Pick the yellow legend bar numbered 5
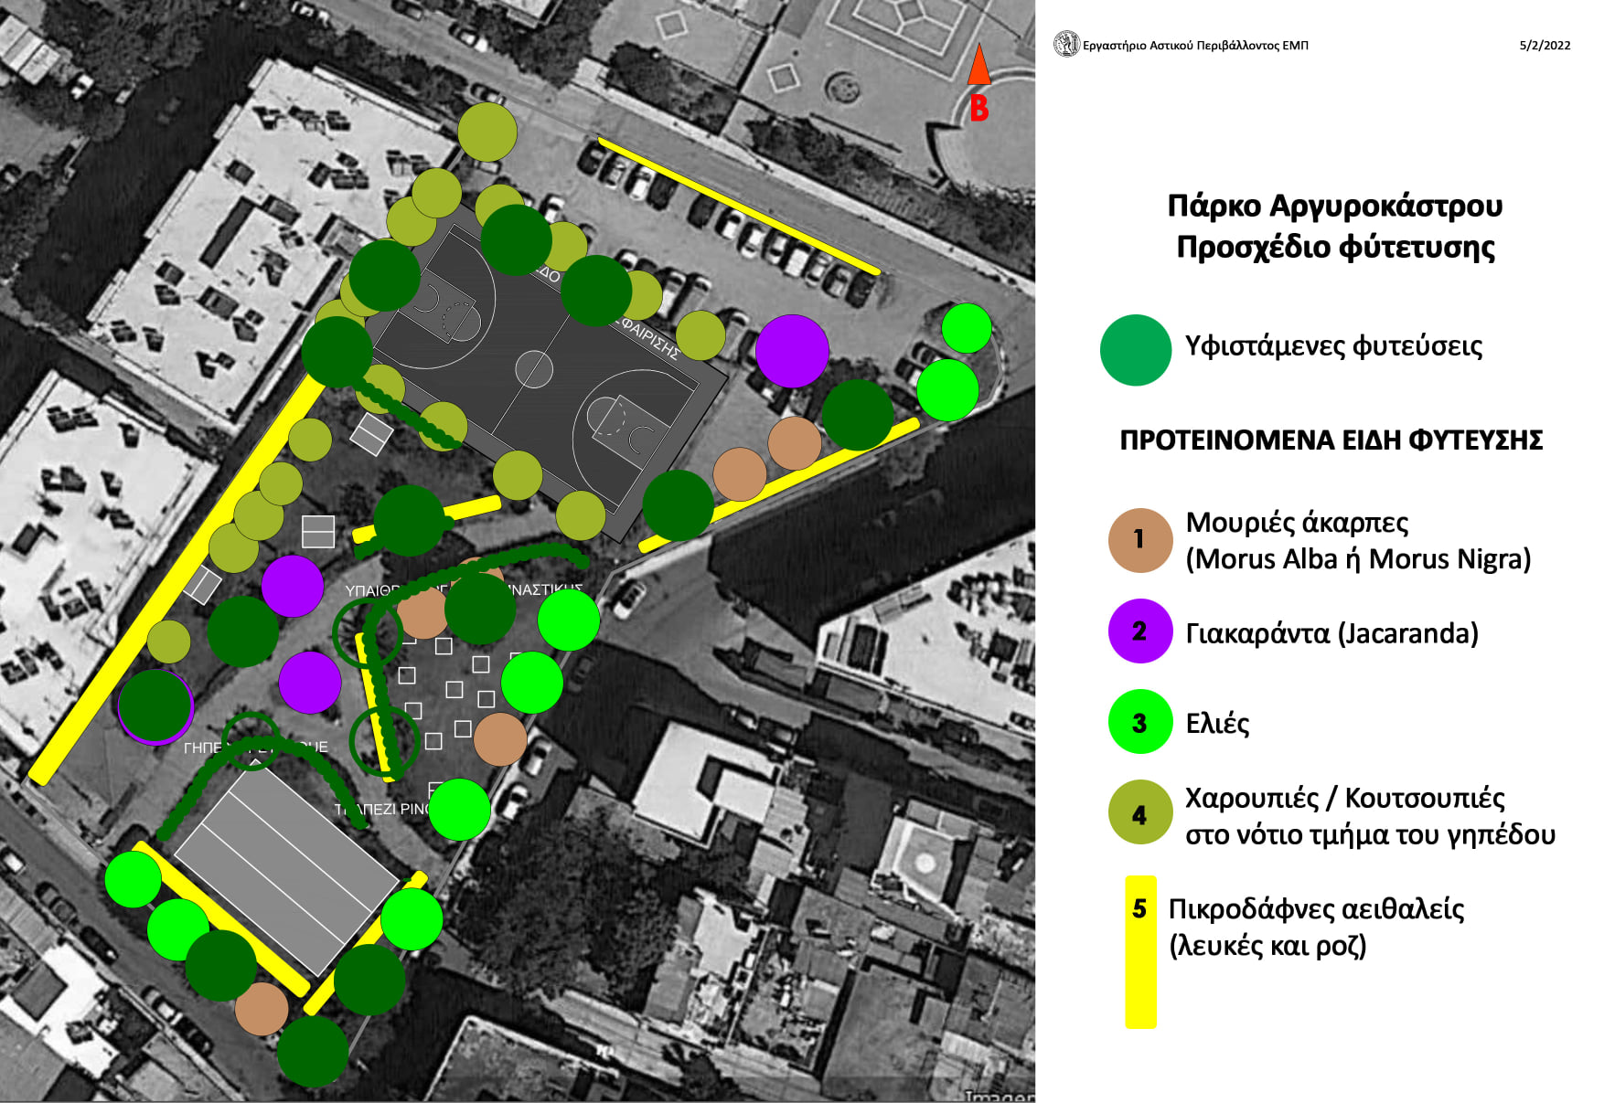Screen dimensions: 1604x1103 (x=1140, y=952)
